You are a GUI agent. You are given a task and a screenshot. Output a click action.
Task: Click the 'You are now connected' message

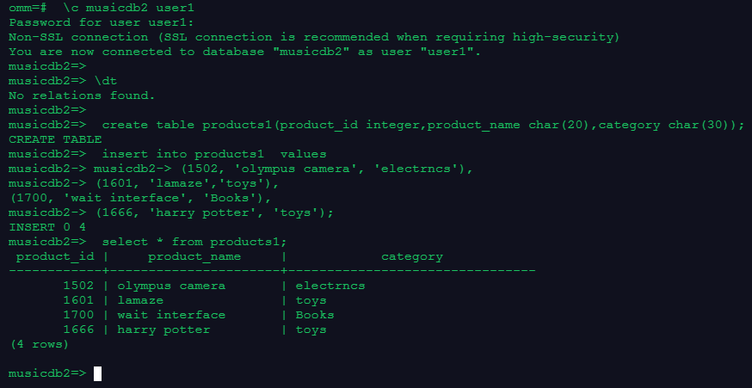pos(245,52)
